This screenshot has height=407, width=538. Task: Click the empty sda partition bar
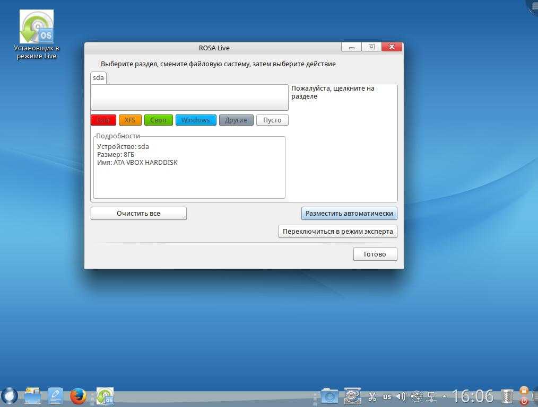pyautogui.click(x=189, y=98)
